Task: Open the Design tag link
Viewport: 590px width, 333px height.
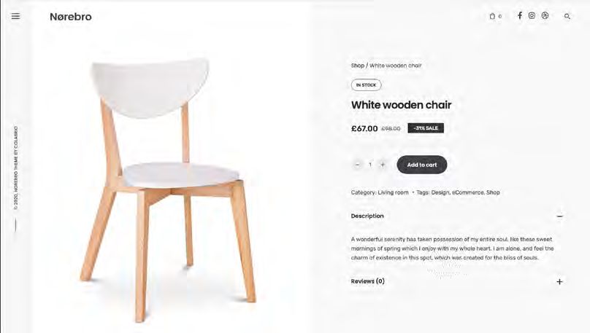Action: (440, 192)
